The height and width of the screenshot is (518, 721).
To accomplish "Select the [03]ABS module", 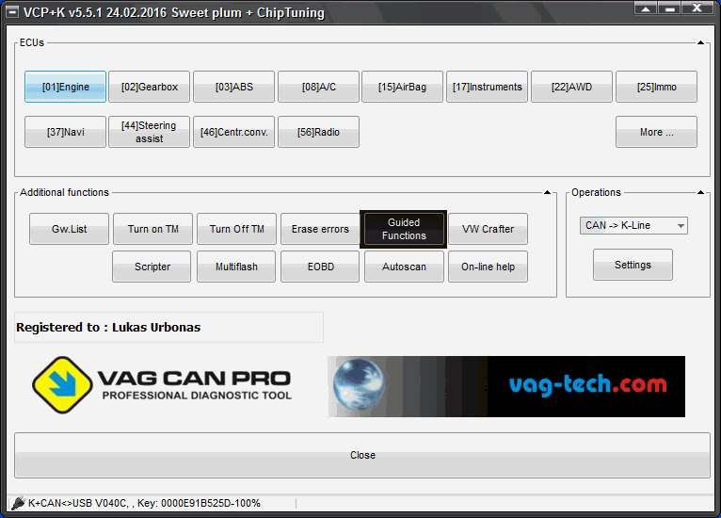I will pos(234,87).
